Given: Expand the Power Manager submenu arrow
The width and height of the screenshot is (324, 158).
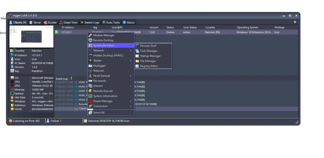Looking at the screenshot, I should [131, 101].
